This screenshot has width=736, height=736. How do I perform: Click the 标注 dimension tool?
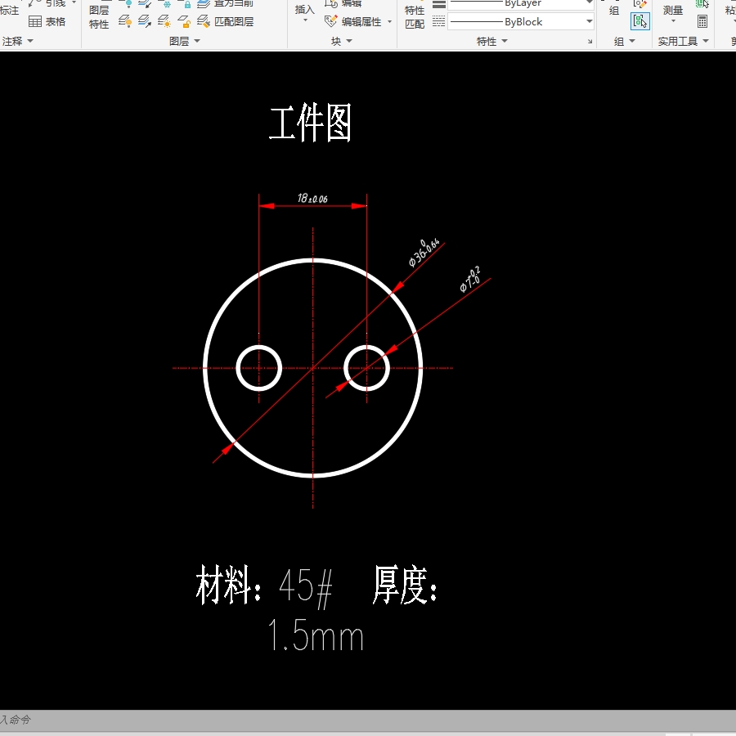9,11
